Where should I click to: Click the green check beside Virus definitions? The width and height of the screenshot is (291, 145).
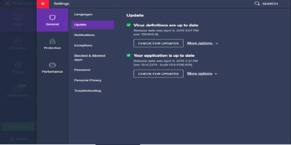click(129, 25)
